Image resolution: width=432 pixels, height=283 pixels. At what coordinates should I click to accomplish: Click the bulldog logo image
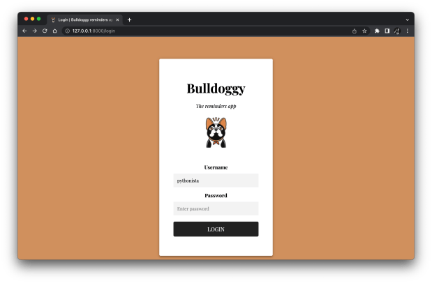point(216,132)
